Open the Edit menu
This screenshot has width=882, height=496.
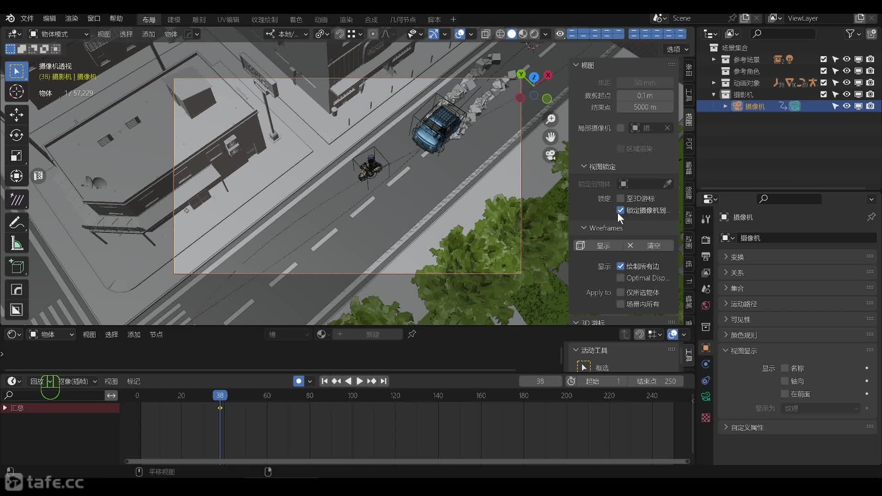point(49,18)
